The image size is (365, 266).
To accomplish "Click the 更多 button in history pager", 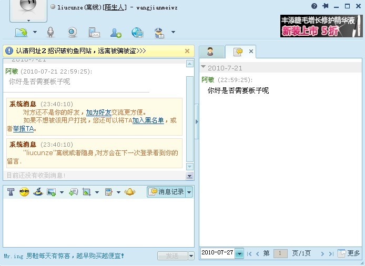I will point(349,253).
